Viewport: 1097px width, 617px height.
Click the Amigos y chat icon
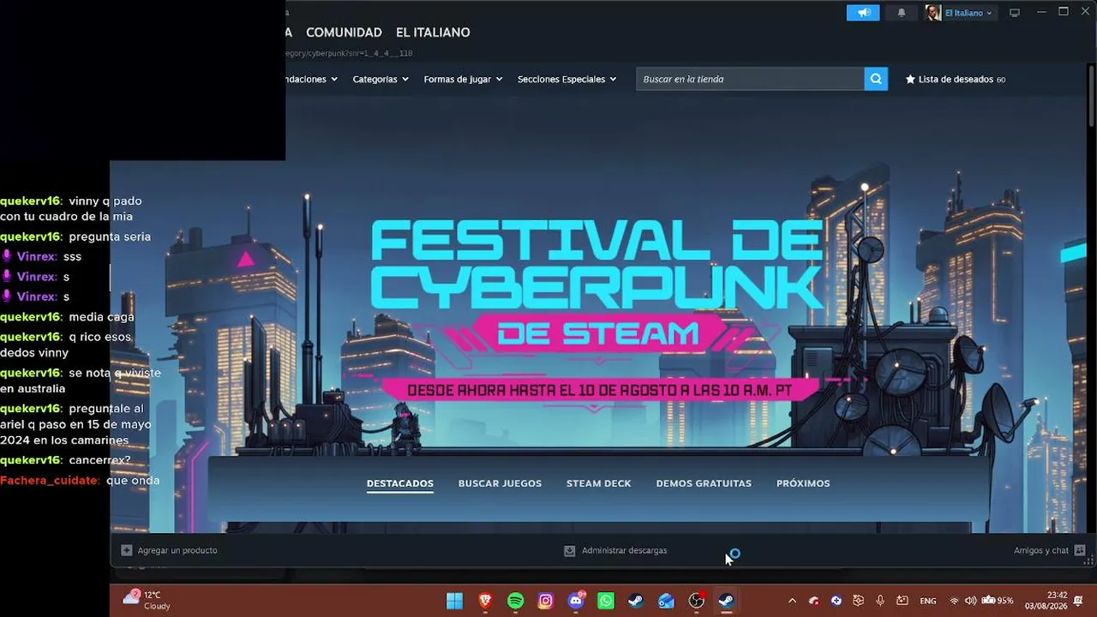click(x=1079, y=550)
